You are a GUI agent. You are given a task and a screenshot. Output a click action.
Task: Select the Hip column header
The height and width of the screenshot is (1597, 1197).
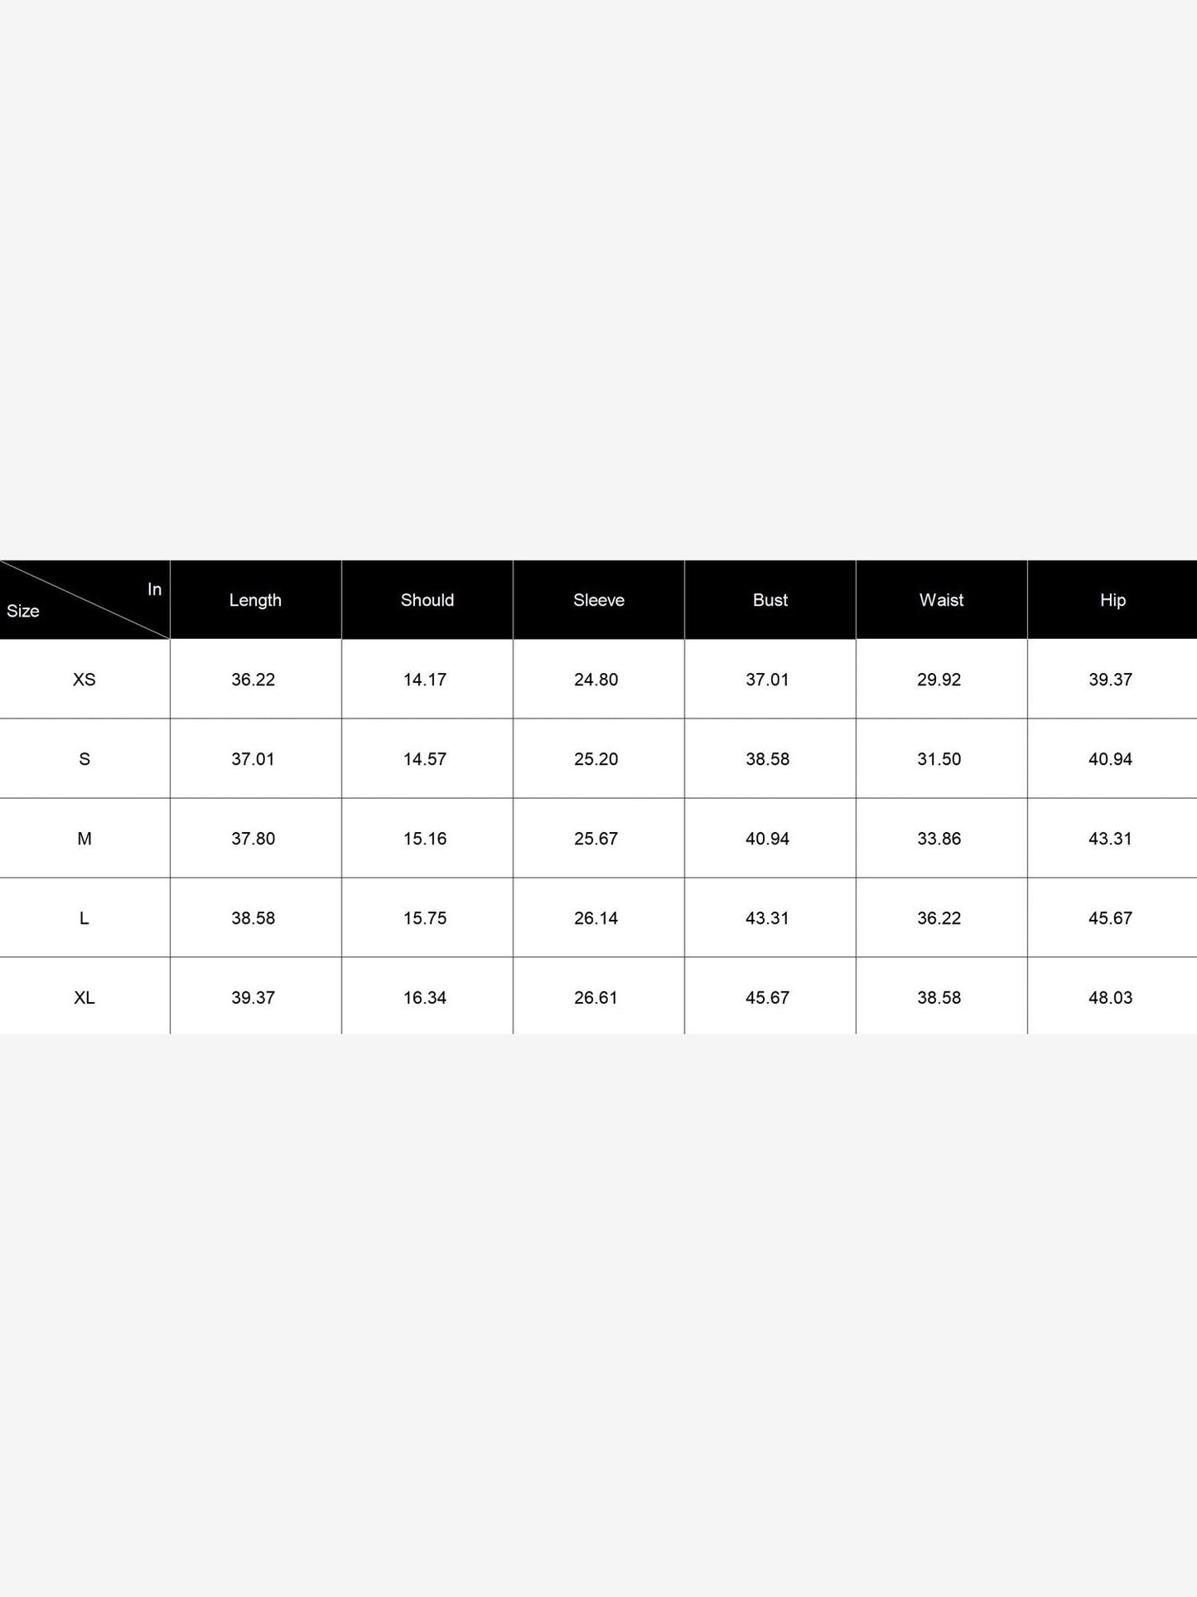1113,600
